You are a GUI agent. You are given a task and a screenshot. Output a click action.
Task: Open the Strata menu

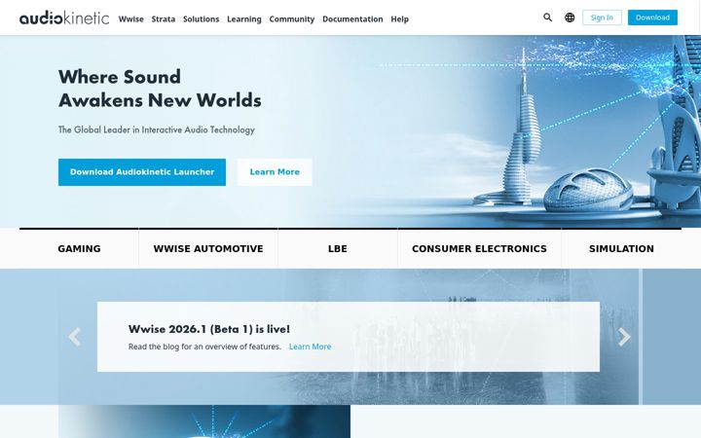coord(164,19)
